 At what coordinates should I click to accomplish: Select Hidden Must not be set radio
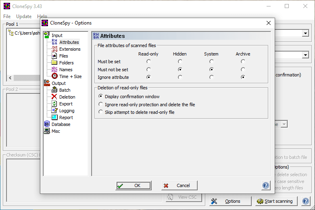tap(180, 69)
